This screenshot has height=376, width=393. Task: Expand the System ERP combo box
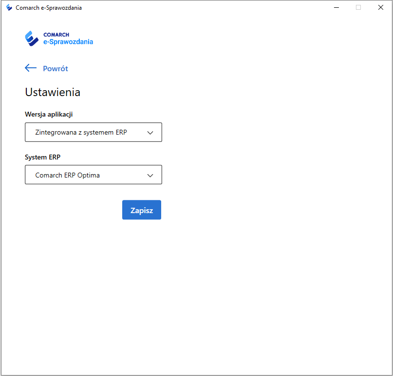pos(94,175)
